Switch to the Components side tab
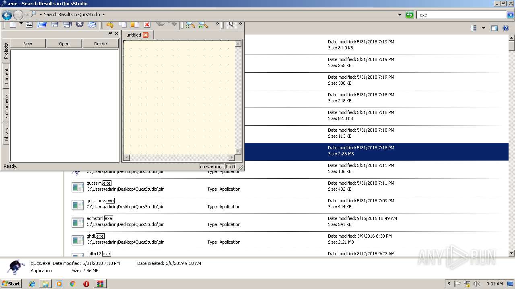515x289 pixels. pyautogui.click(x=6, y=106)
